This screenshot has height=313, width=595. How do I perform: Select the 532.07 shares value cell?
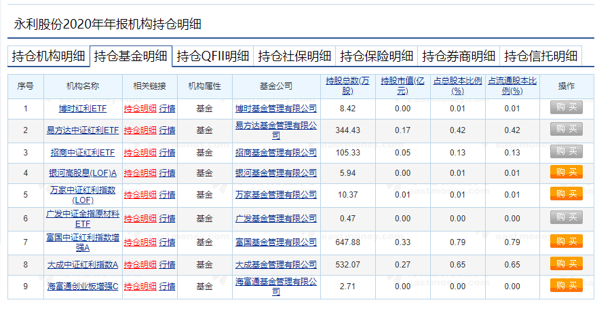click(x=347, y=265)
